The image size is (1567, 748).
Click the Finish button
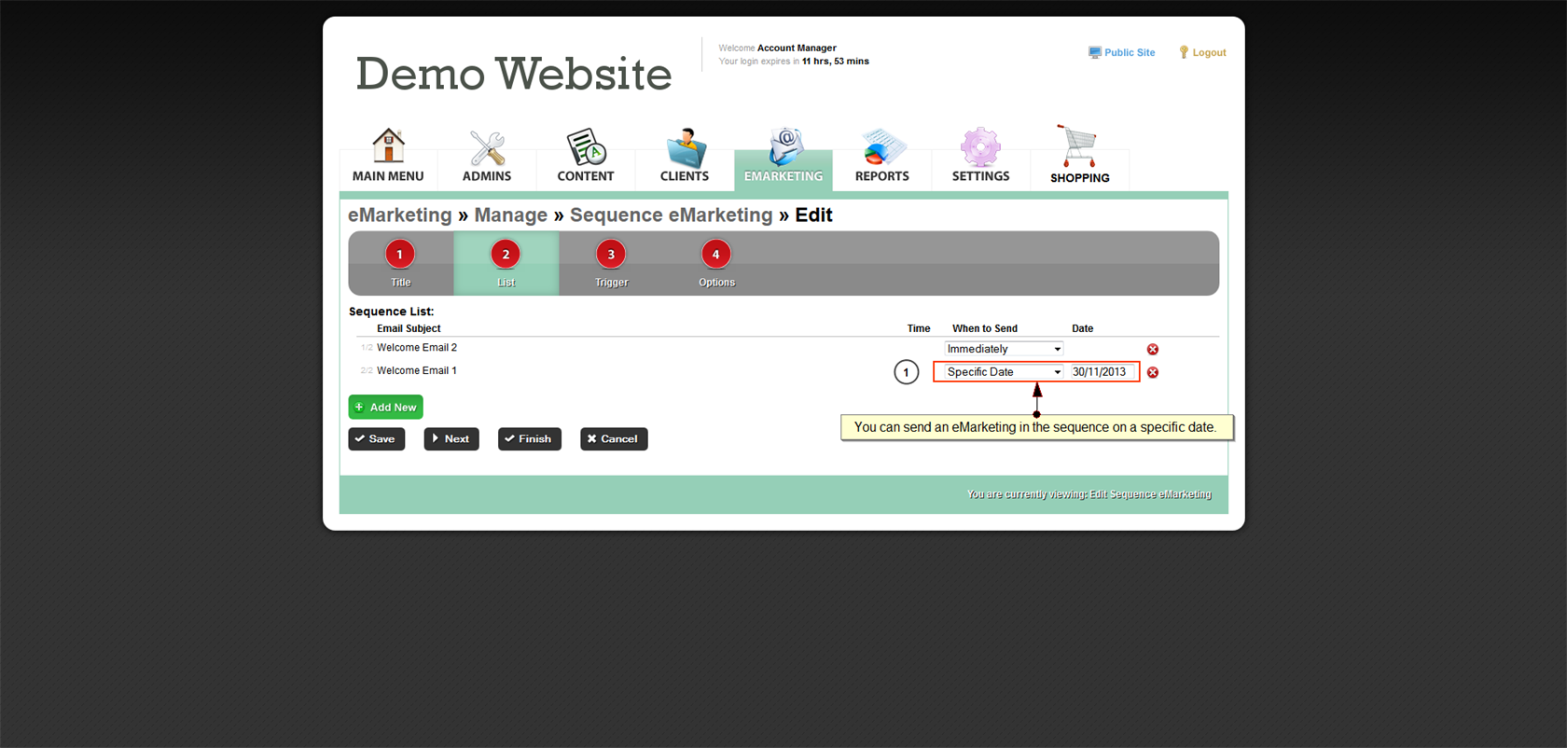(x=529, y=439)
